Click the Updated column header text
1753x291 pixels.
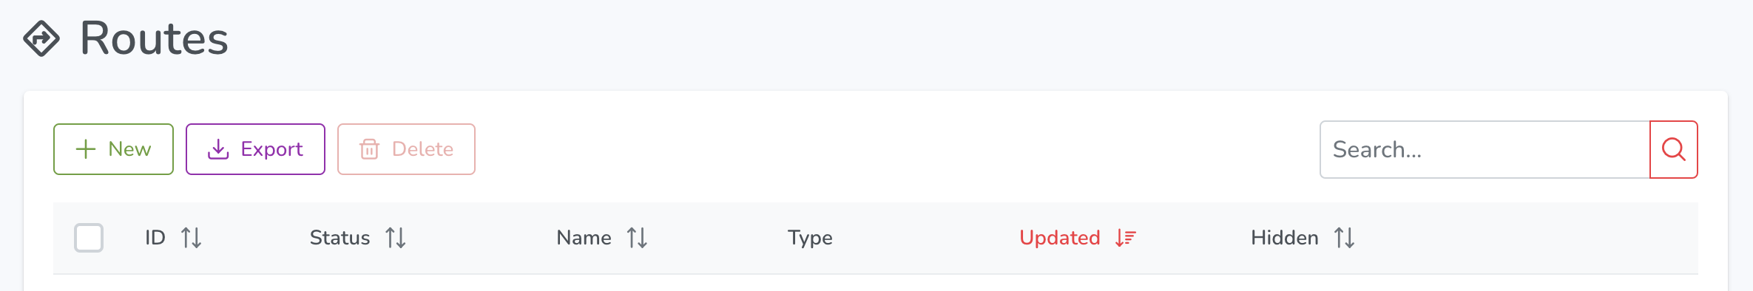point(1059,238)
